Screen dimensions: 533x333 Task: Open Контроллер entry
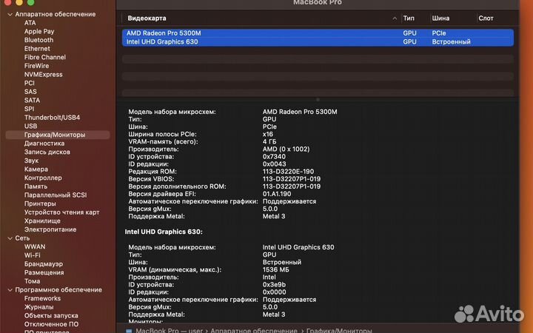point(43,178)
